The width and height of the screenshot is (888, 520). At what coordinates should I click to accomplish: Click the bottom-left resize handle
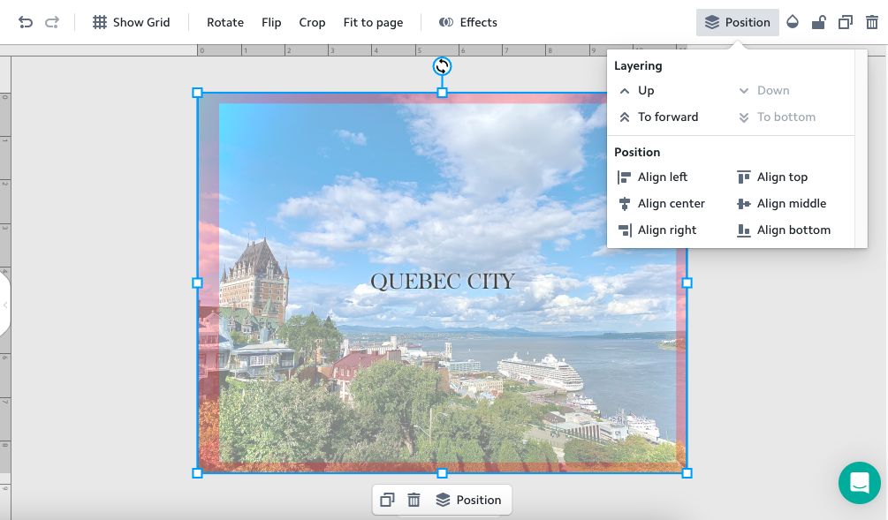(198, 473)
